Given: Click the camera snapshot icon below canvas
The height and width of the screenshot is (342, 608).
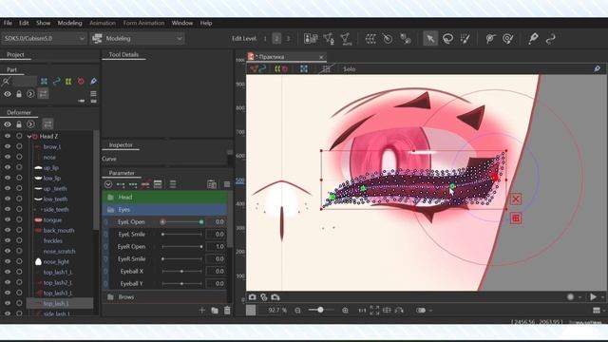Looking at the screenshot, I should (253, 297).
